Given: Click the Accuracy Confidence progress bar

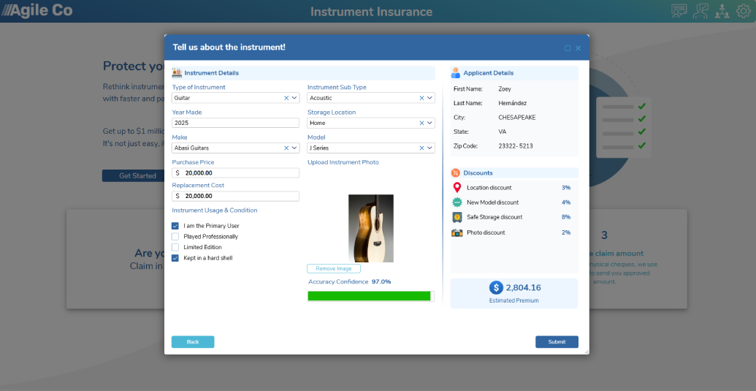Looking at the screenshot, I should click(371, 296).
